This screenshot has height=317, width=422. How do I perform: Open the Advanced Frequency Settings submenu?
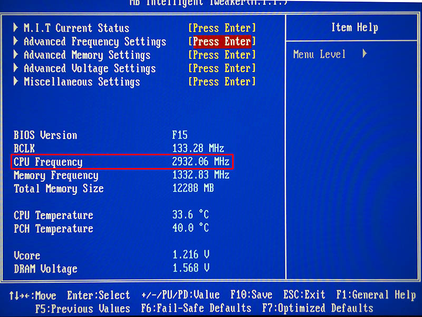(x=94, y=42)
